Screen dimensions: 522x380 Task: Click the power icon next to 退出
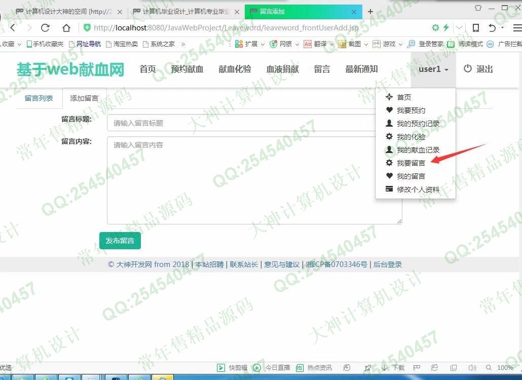pos(468,68)
